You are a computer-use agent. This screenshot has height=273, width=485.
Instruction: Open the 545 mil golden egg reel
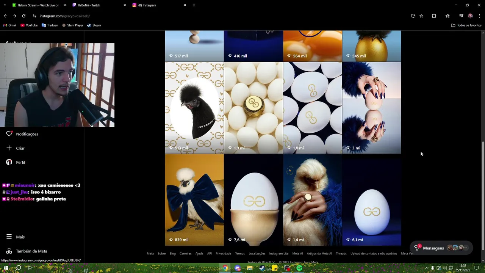(x=372, y=46)
